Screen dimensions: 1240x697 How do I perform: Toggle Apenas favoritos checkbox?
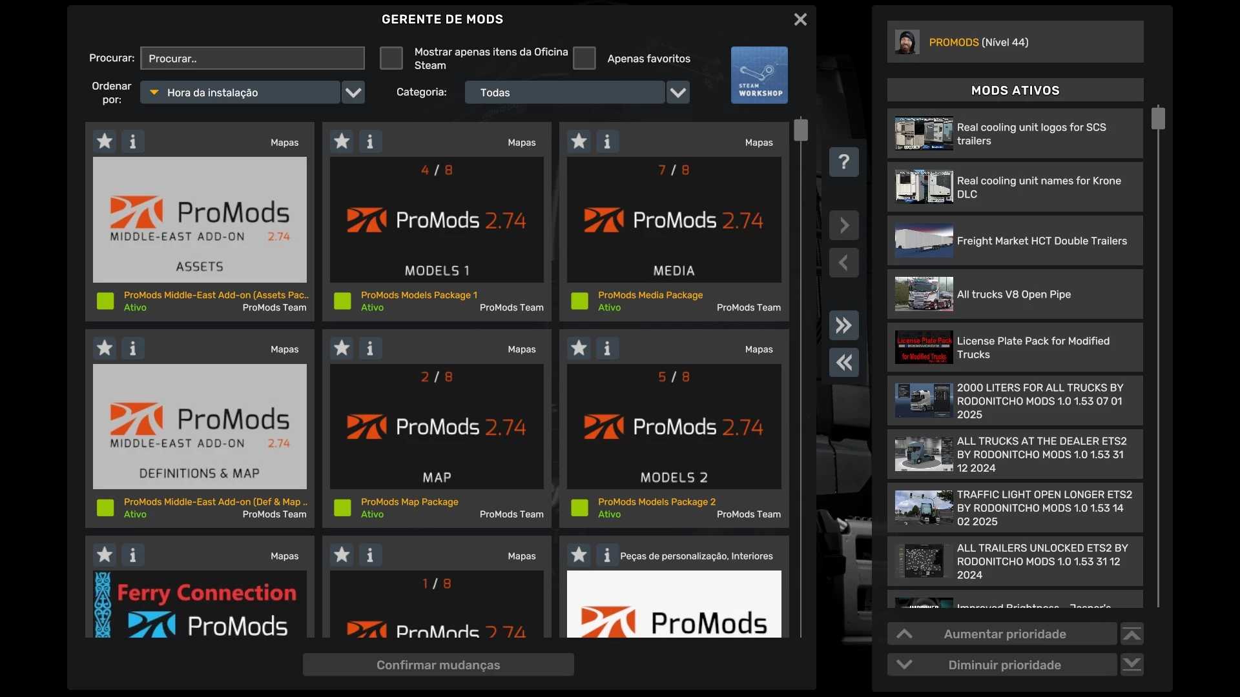point(584,58)
